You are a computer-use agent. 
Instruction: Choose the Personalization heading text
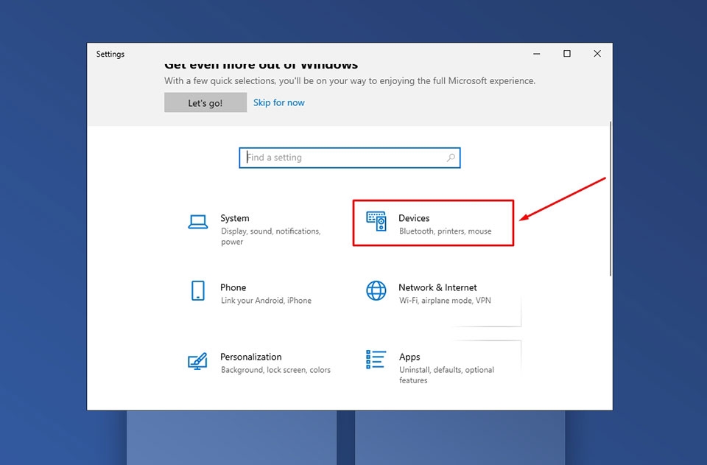click(x=250, y=357)
